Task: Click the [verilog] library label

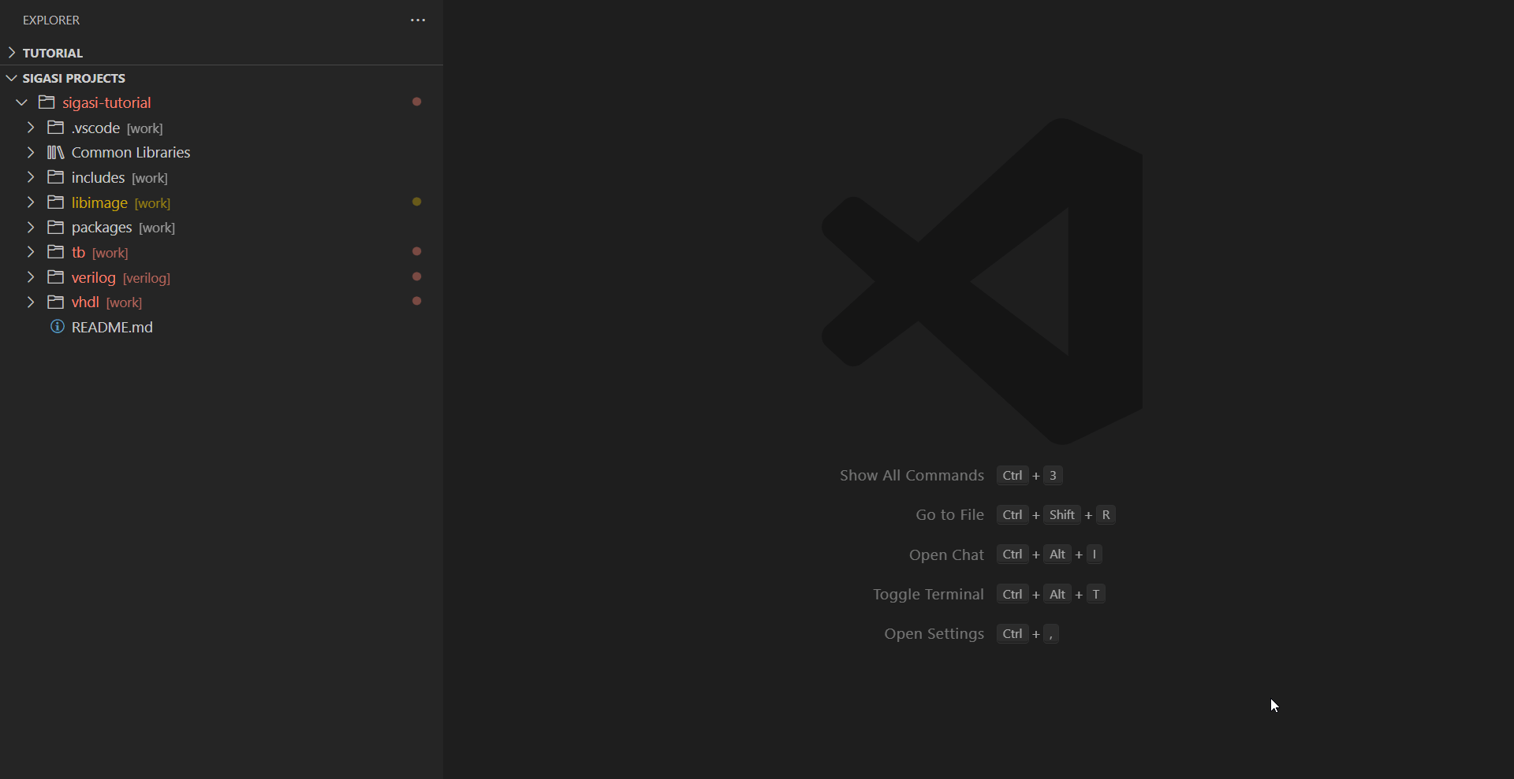Action: point(147,278)
